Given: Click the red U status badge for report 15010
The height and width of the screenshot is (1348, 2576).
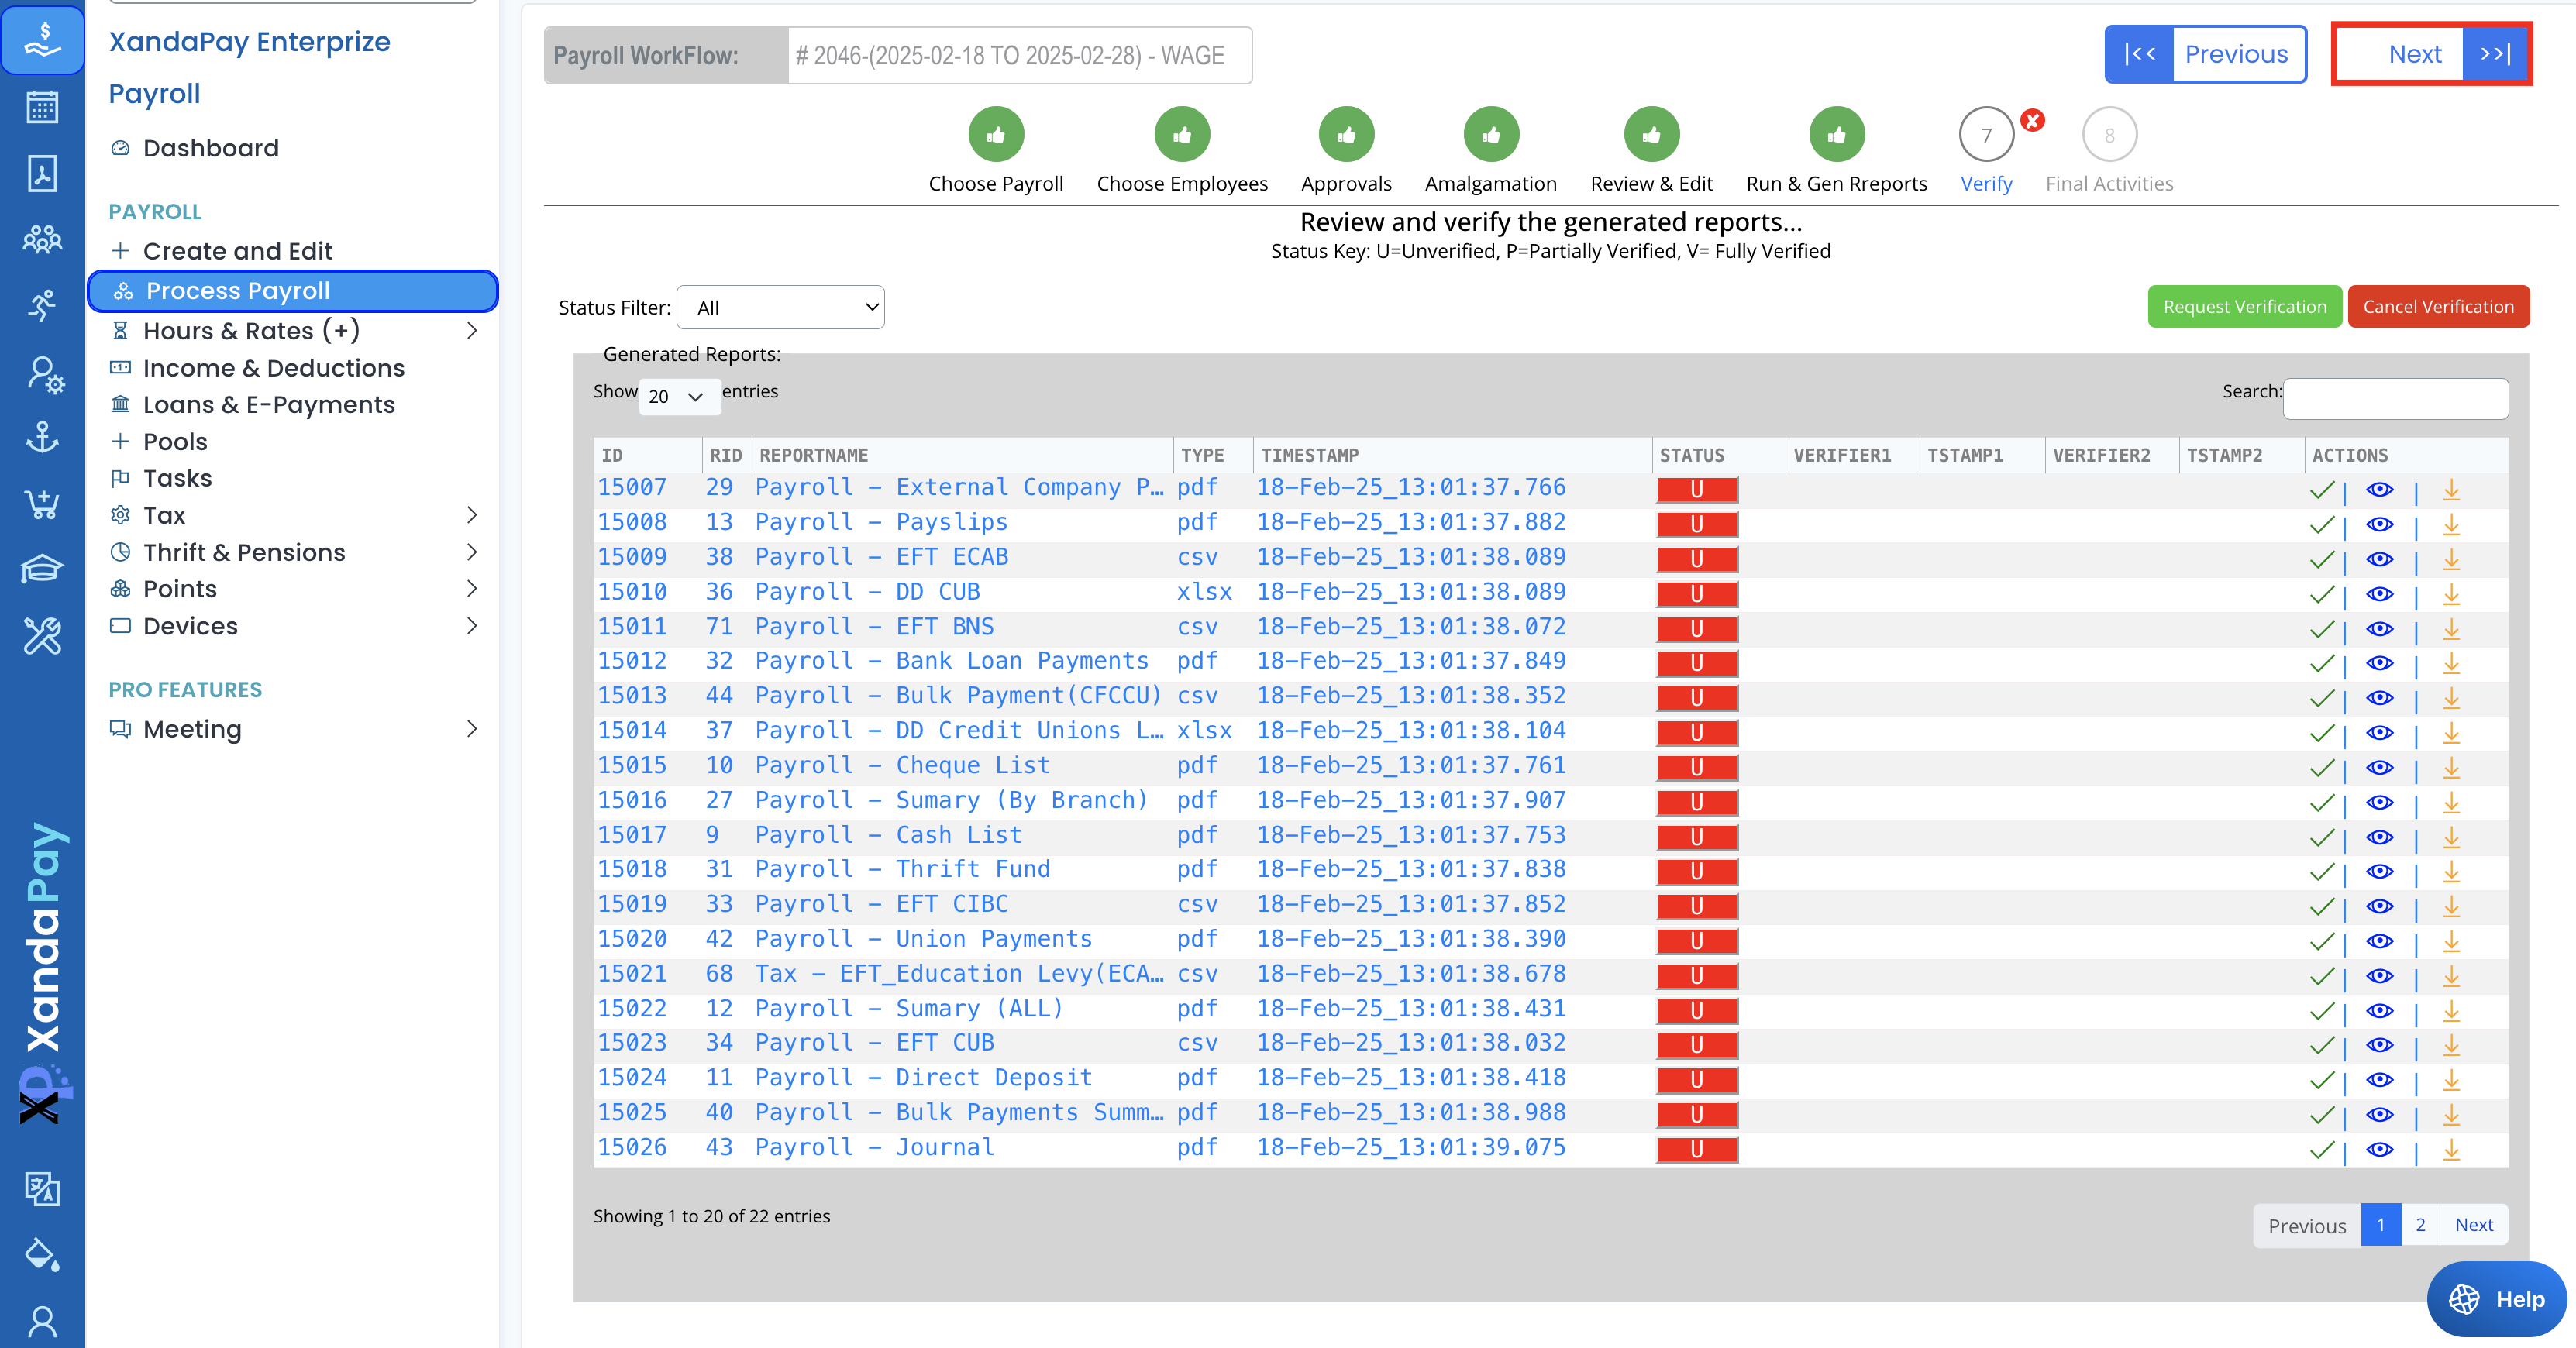Looking at the screenshot, I should pyautogui.click(x=1696, y=594).
